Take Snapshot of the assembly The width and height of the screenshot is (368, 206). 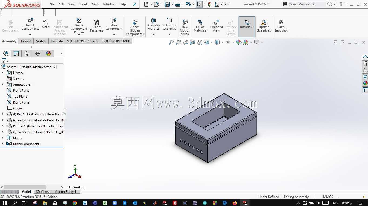281,26
